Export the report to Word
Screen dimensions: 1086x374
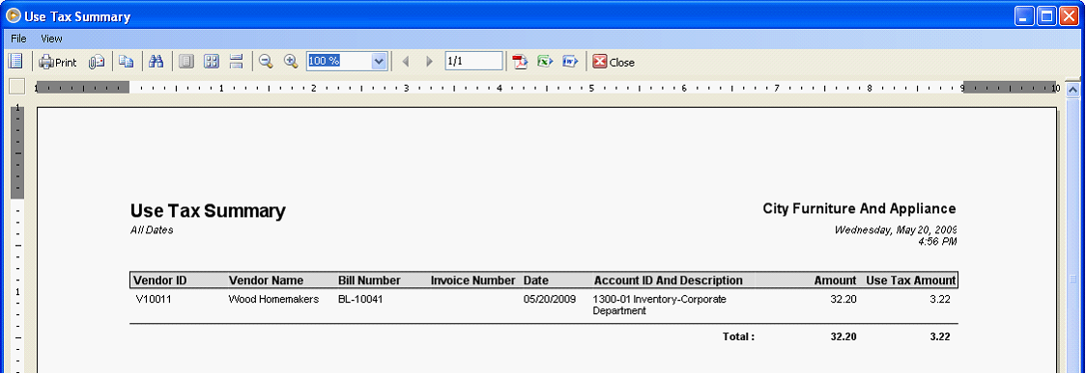click(570, 62)
